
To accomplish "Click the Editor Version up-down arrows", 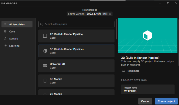I will pos(110,14).
